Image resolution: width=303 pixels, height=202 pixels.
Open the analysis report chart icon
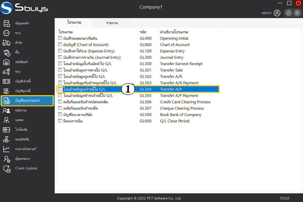tap(7, 149)
